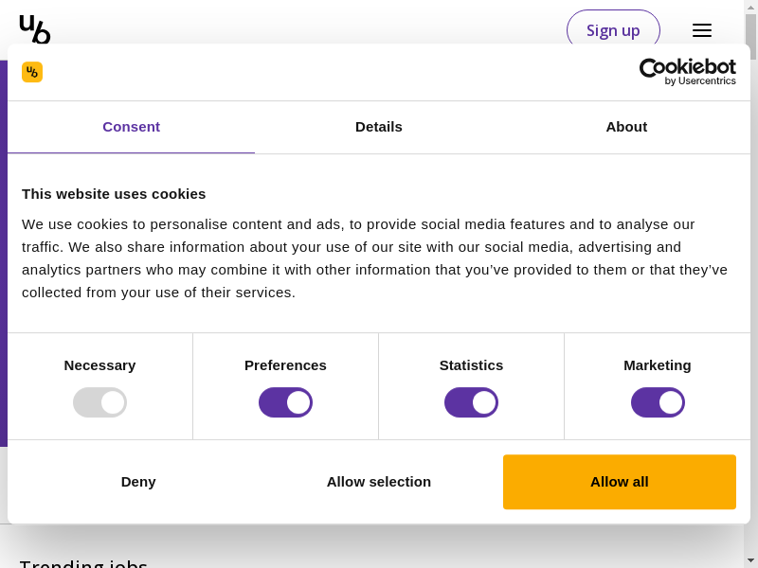Toggle the Necessary cookies switch

[99, 402]
